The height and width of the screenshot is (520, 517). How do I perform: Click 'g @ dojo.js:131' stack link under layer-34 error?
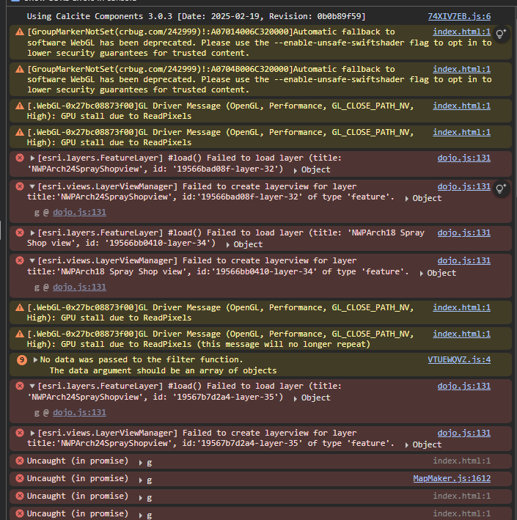click(79, 287)
